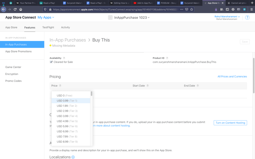Open the browser home page
This screenshot has height=159, width=255.
(x=21, y=10)
